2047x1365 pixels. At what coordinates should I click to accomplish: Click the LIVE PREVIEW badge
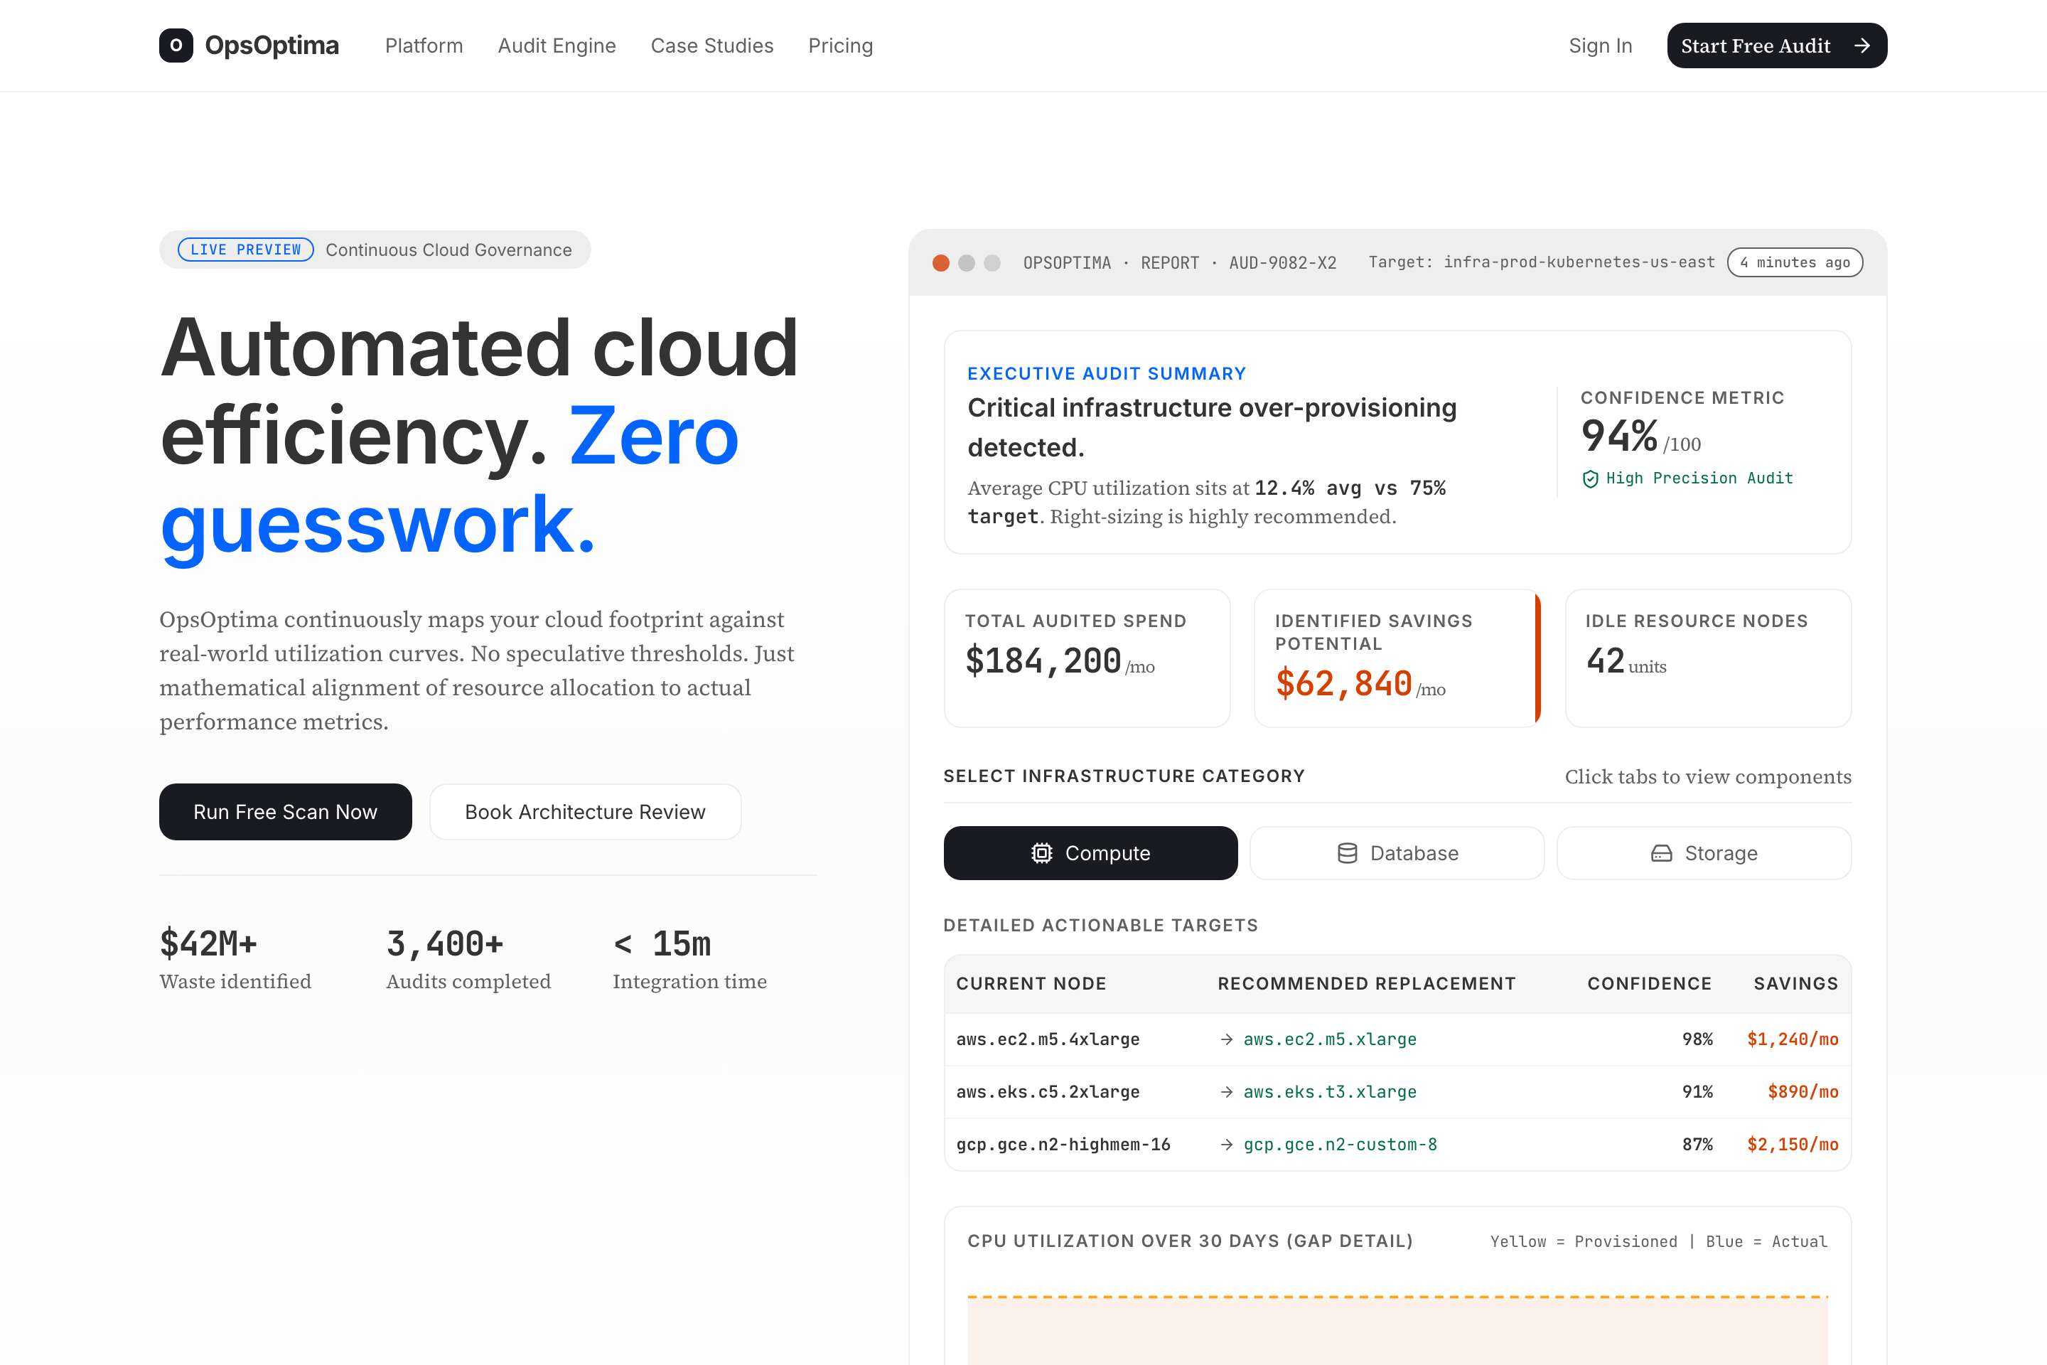(245, 250)
